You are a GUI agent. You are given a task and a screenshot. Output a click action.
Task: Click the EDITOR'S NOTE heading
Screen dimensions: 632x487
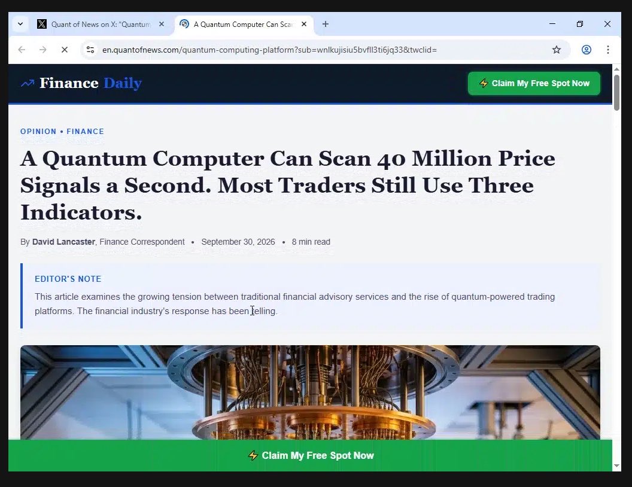[x=68, y=279]
